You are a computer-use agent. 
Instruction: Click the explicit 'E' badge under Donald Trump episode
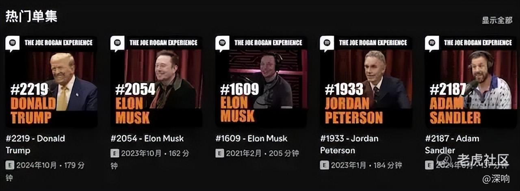(10, 165)
